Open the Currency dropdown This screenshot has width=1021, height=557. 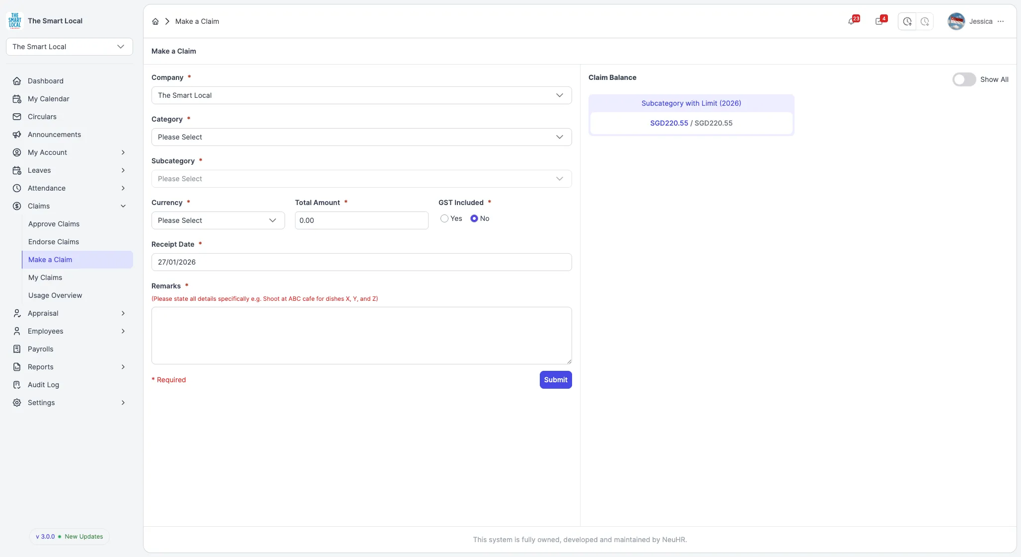(218, 220)
